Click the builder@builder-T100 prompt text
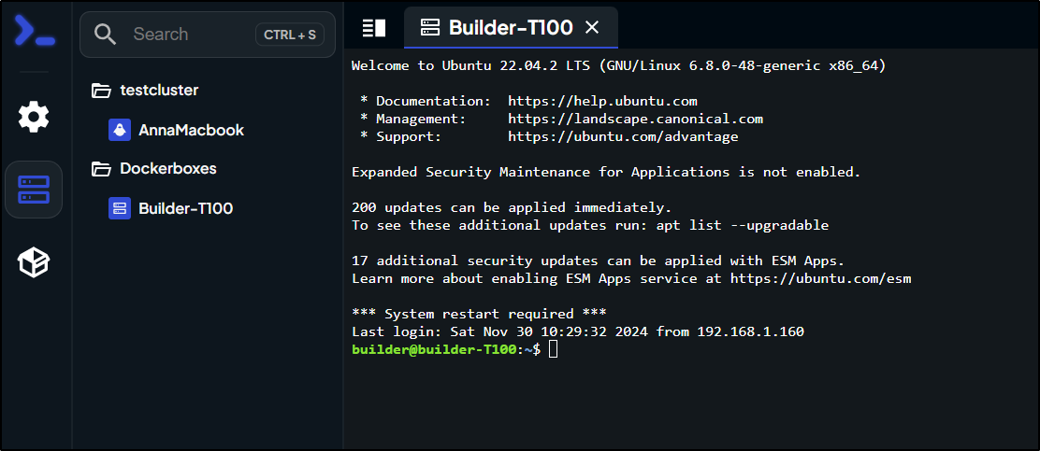The width and height of the screenshot is (1040, 451). 434,349
